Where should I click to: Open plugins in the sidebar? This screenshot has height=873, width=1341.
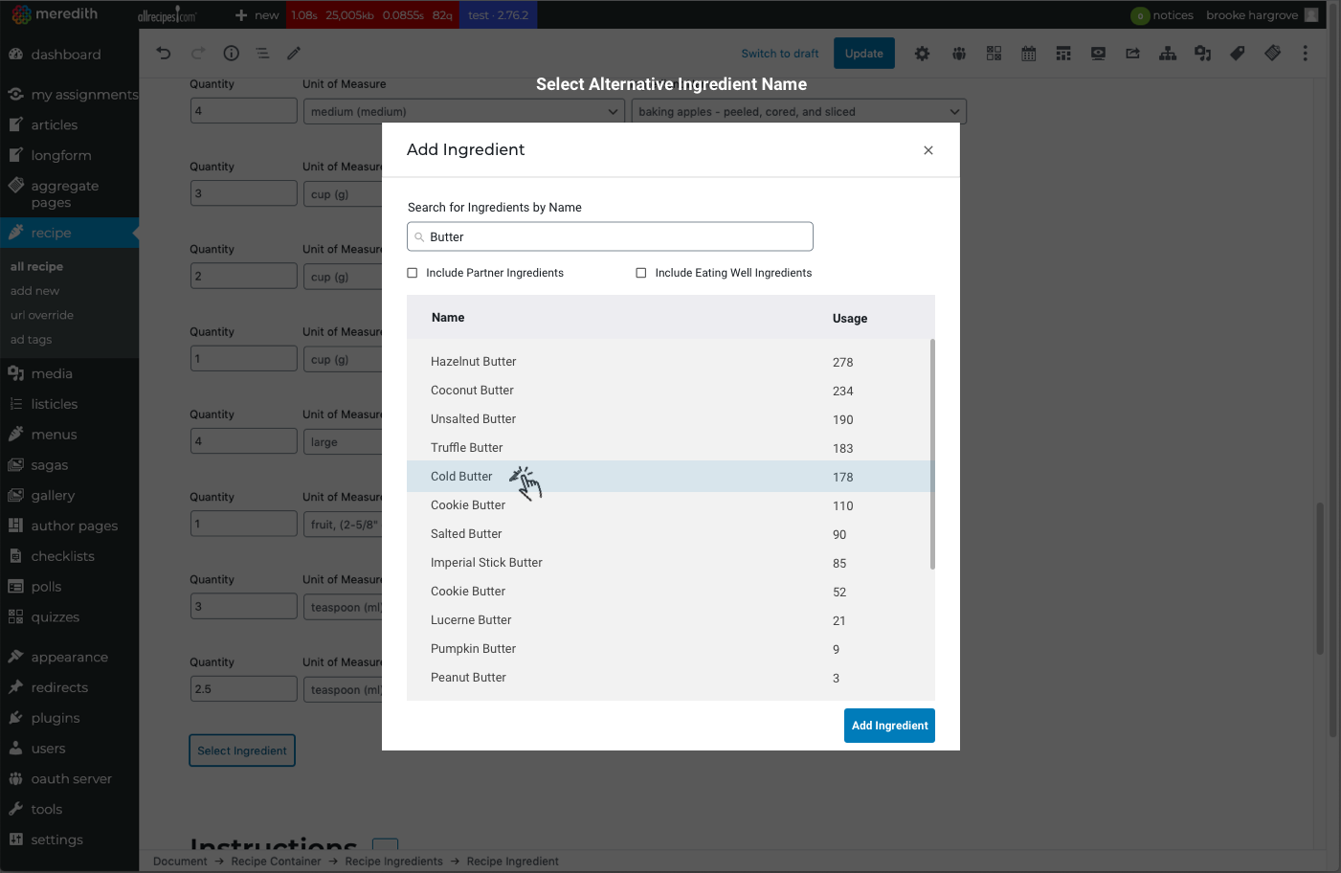point(56,719)
